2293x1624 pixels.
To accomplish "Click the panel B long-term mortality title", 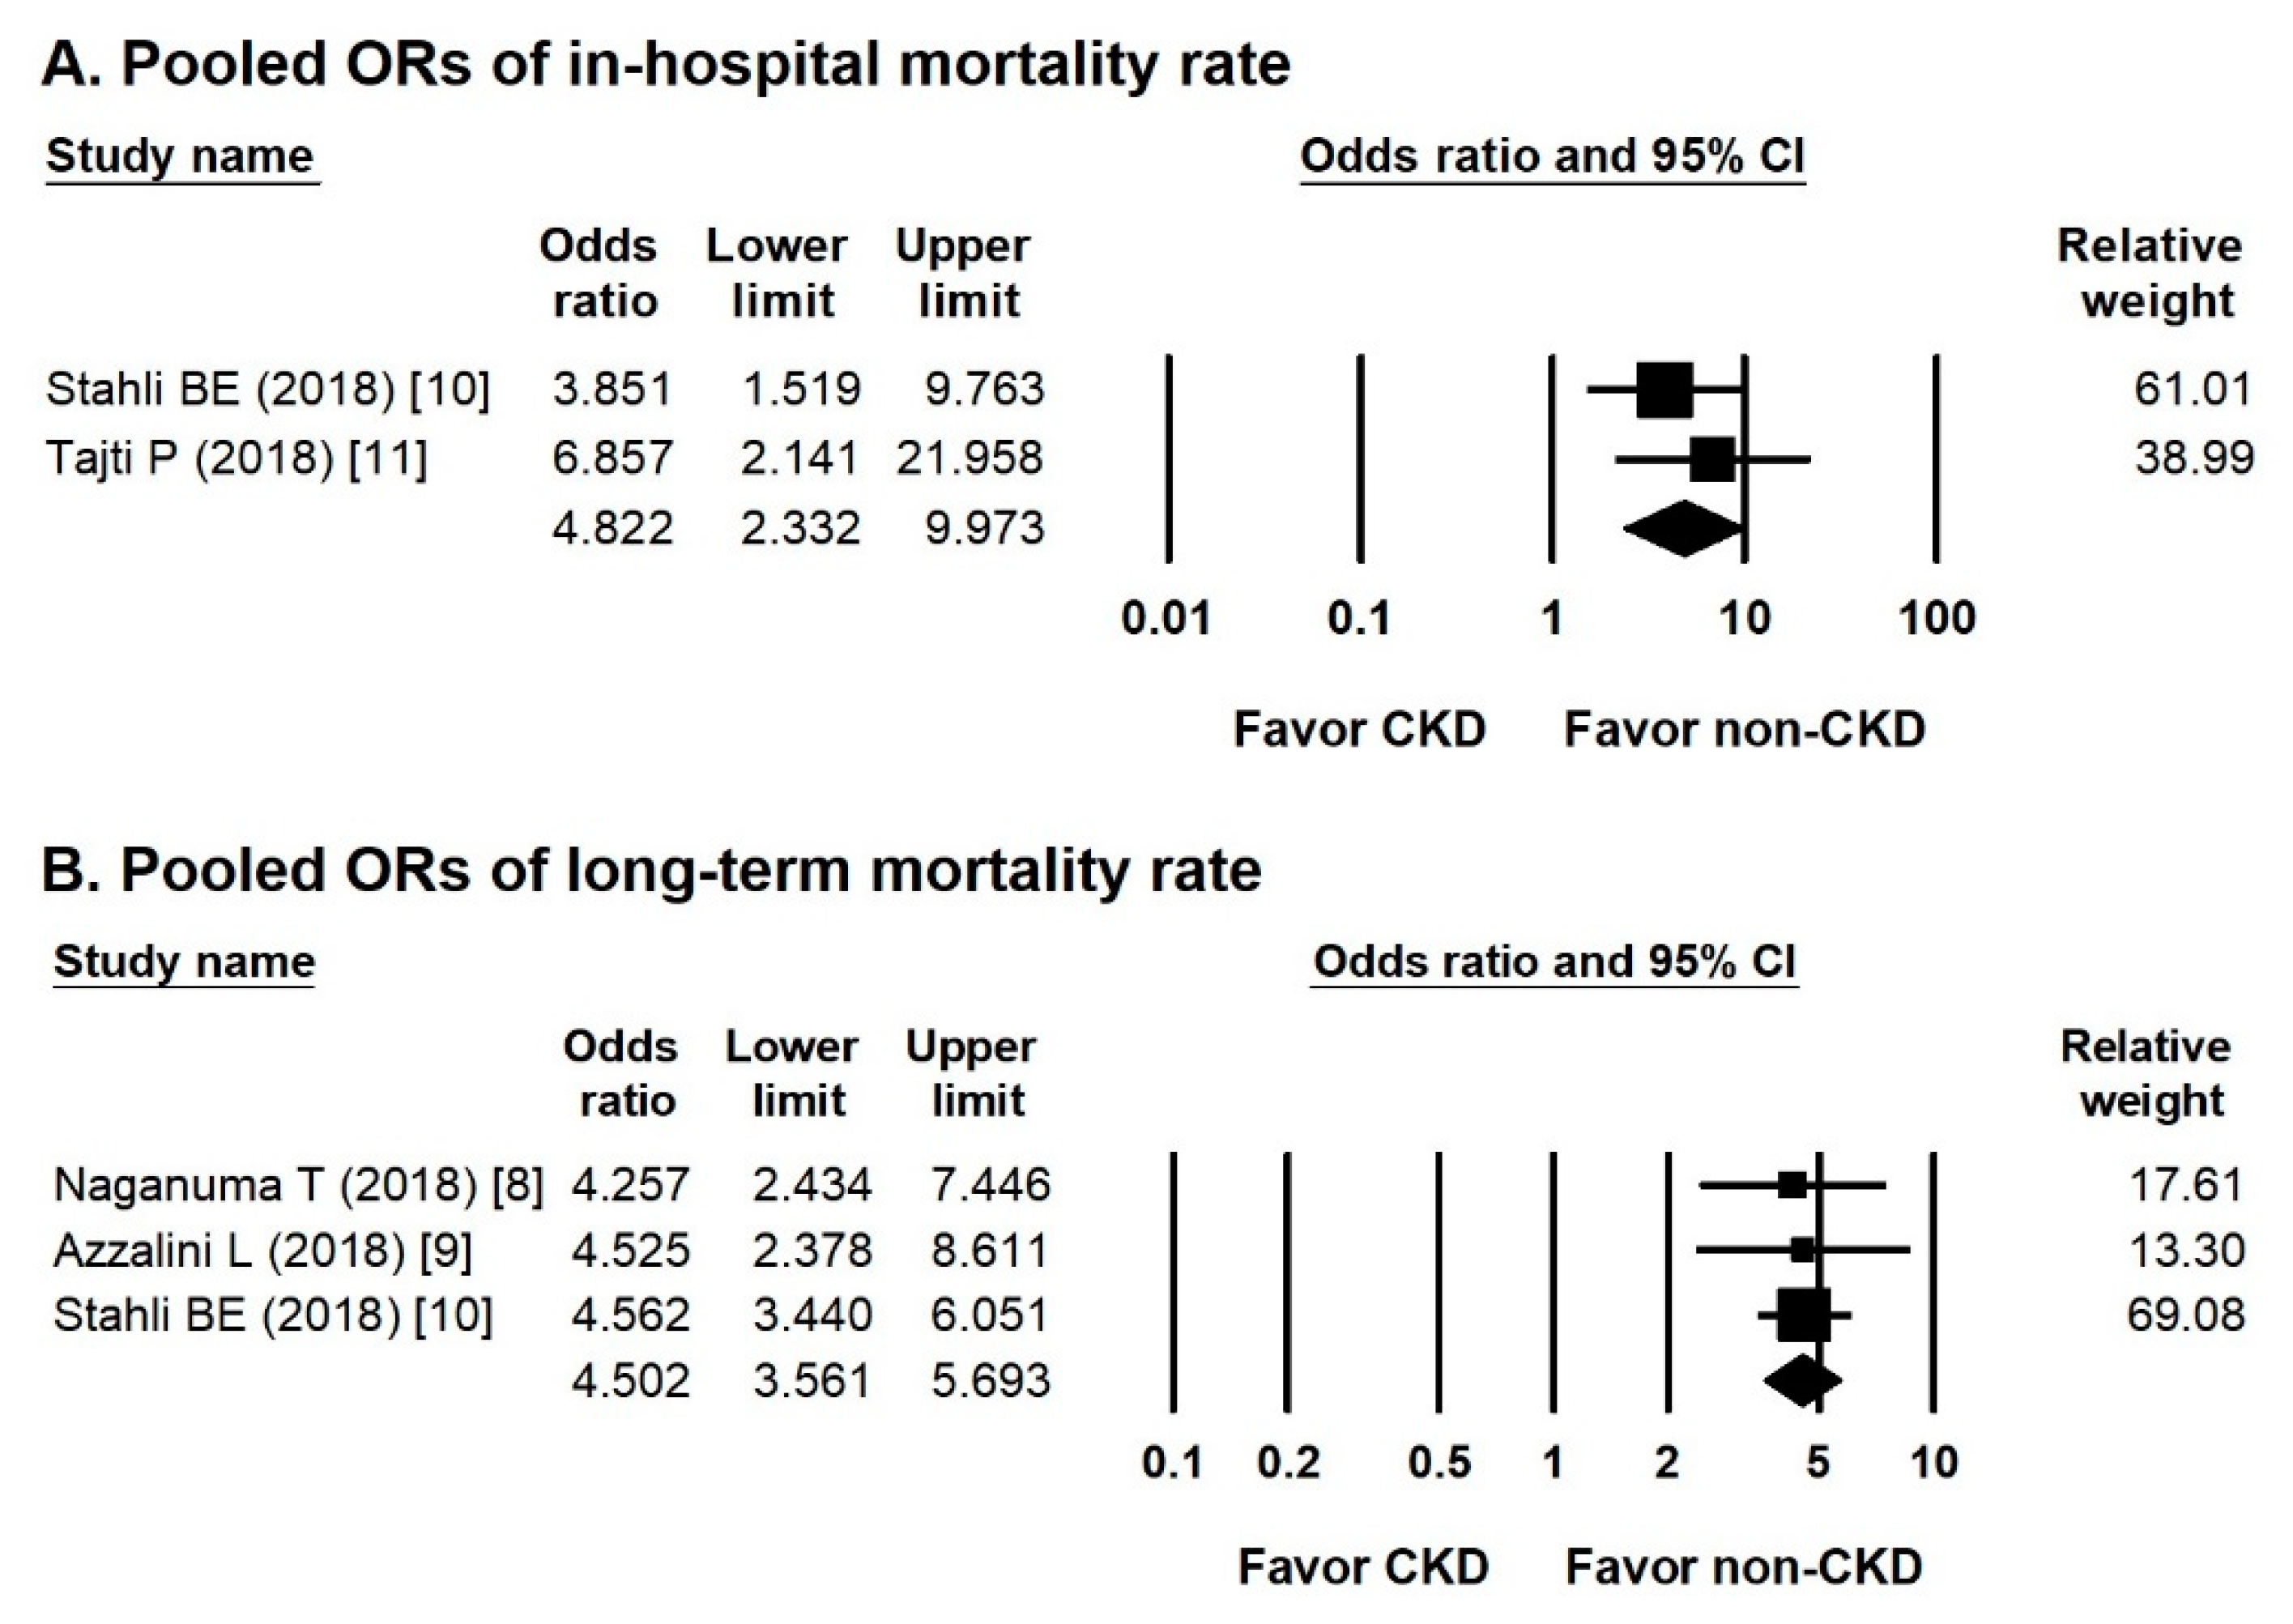I will coord(650,870).
